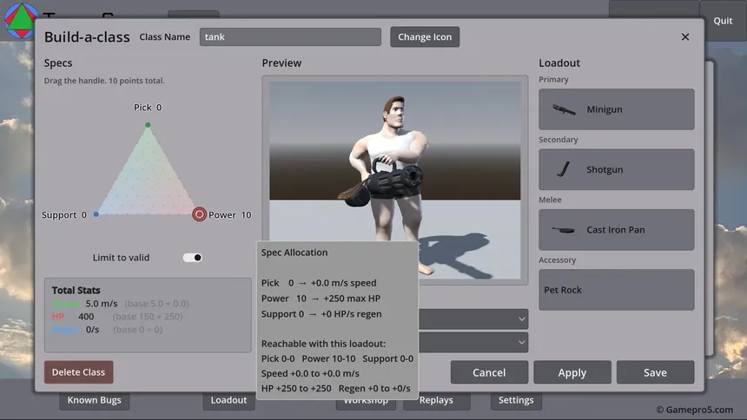
Task: Open the Known Bugs menu item
Action: click(x=95, y=400)
